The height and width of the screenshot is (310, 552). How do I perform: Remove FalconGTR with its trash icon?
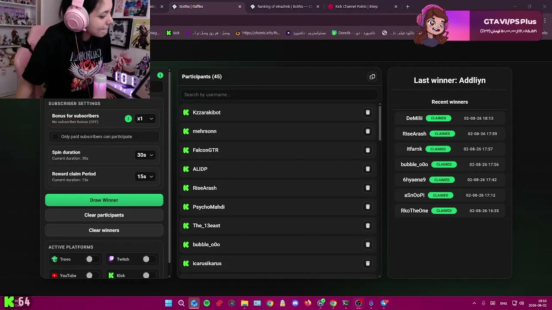tap(367, 150)
